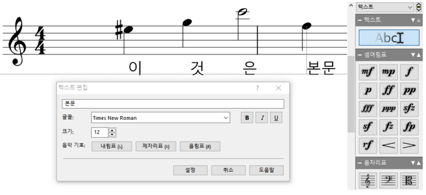Decrease the 크기 font size value
The image size is (426, 195).
click(112, 134)
